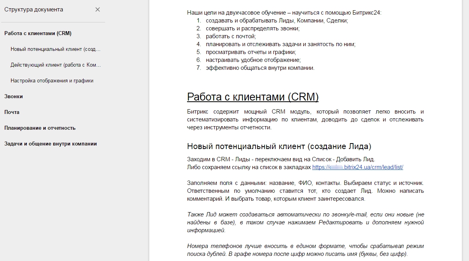
Task: Jump to 'Задачи и общение внутри компании'
Action: tap(50, 144)
